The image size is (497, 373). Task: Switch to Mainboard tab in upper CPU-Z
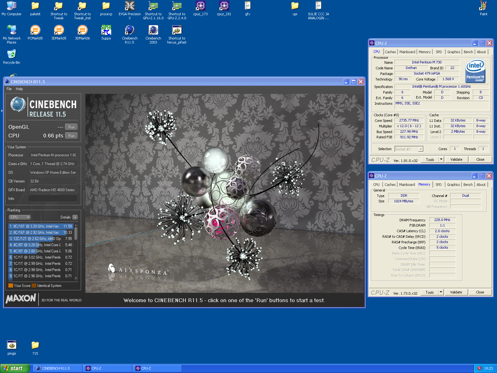(407, 52)
